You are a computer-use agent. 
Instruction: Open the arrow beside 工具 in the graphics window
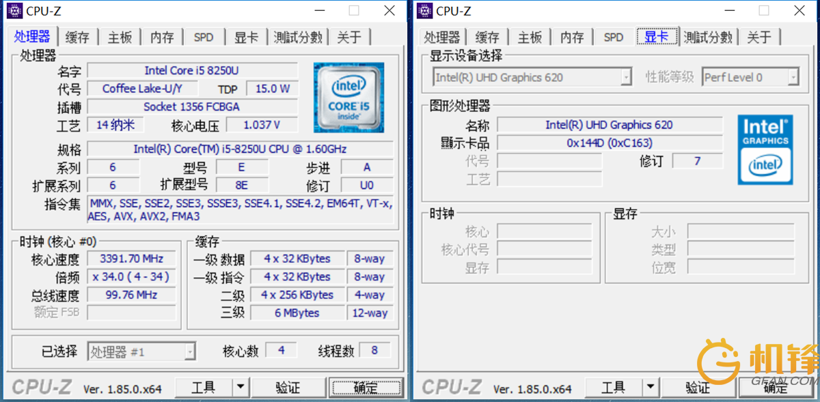click(x=650, y=388)
